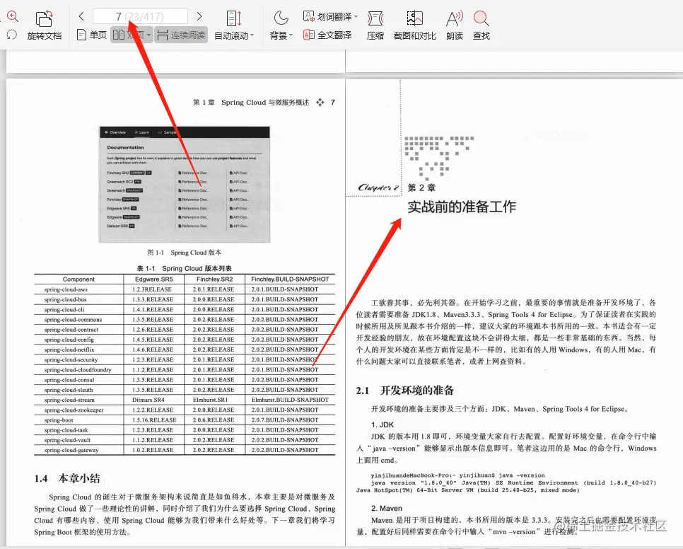Click the '1. JDK' subheading
The width and height of the screenshot is (683, 549).
pyautogui.click(x=383, y=424)
